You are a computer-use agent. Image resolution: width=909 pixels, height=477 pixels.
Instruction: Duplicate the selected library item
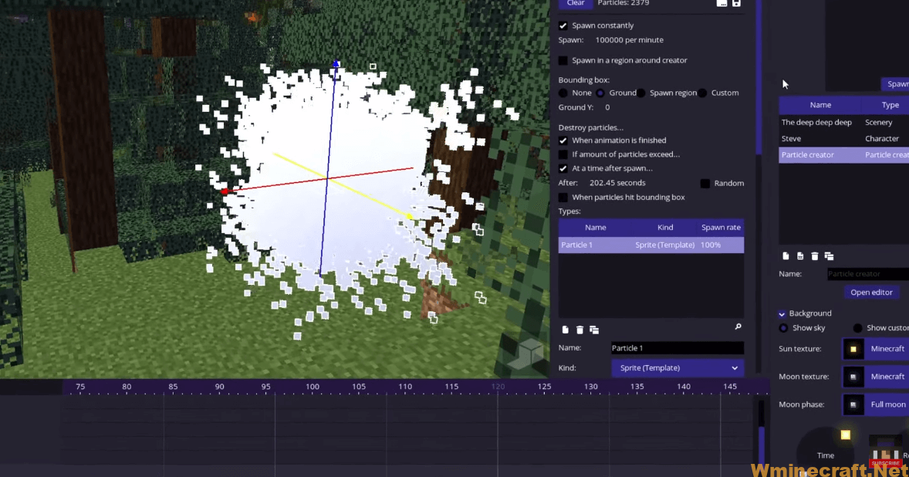point(829,256)
